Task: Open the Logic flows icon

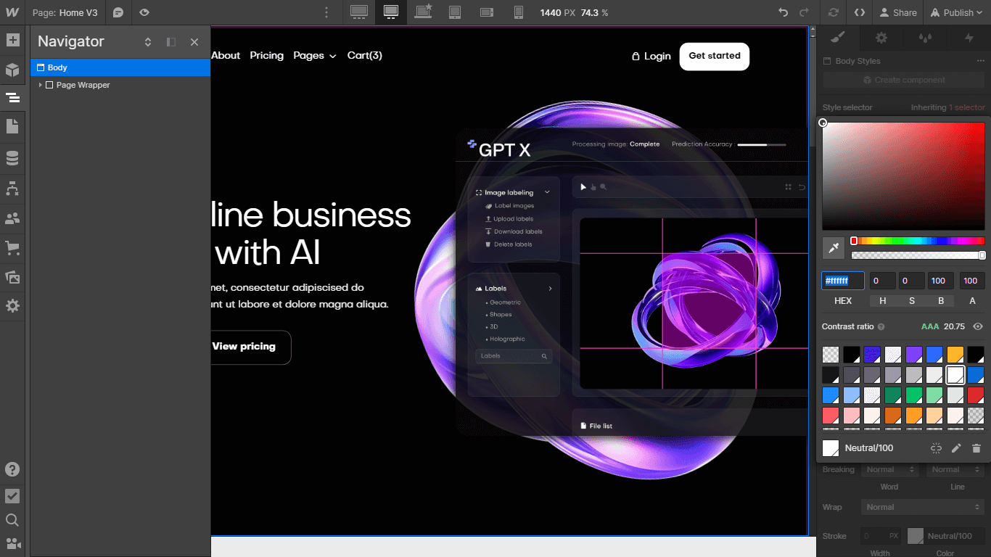Action: [x=12, y=189]
